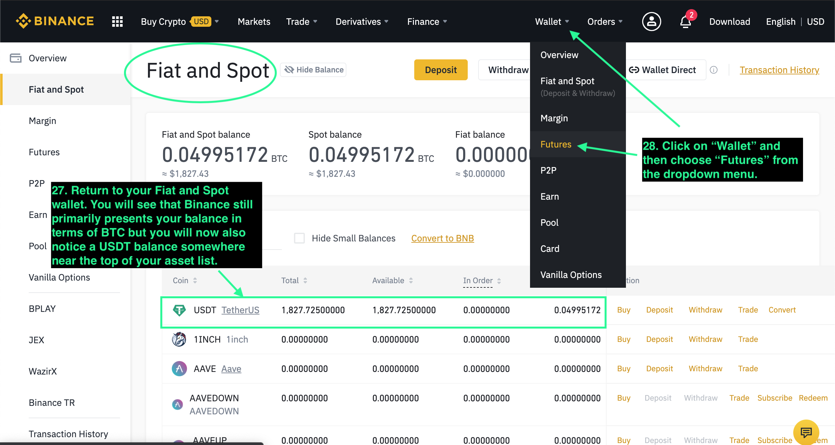Image resolution: width=835 pixels, height=445 pixels.
Task: Open the Aave coin name link
Action: click(231, 369)
